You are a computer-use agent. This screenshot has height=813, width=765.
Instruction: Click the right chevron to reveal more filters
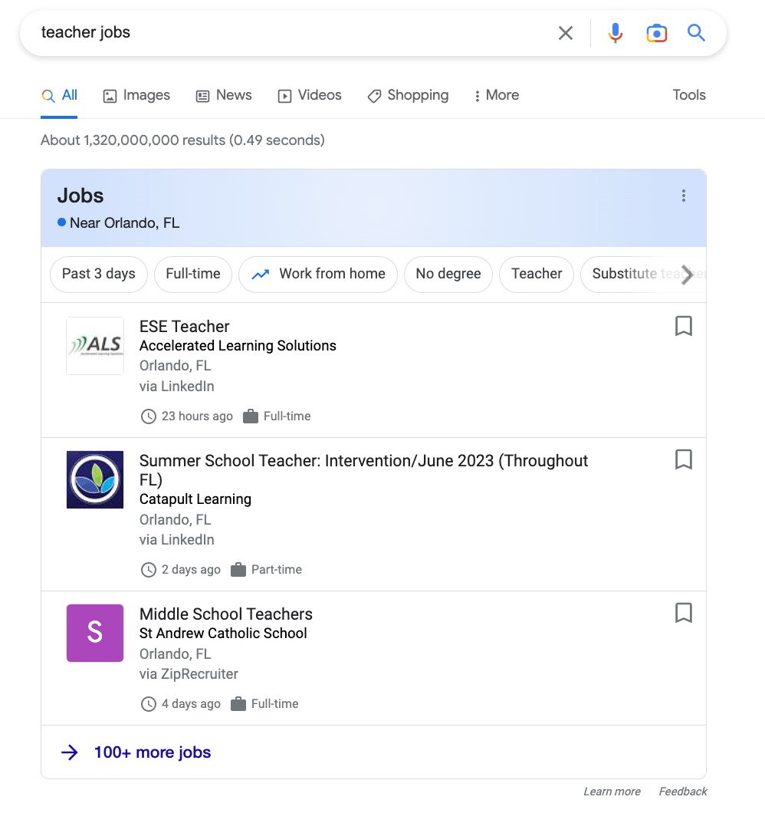pos(688,275)
